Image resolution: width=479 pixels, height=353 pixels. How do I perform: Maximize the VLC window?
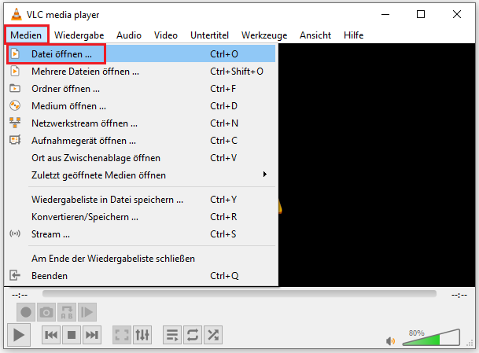pyautogui.click(x=421, y=14)
